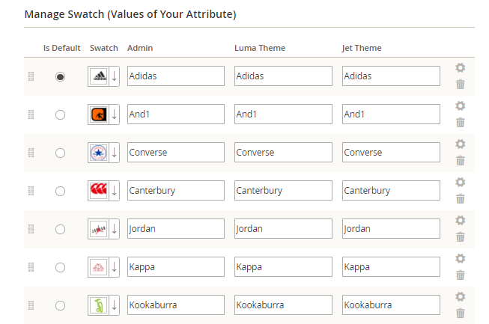Image resolution: width=489 pixels, height=324 pixels.
Task: Open gear settings for the Canterbury row
Action: (x=461, y=182)
